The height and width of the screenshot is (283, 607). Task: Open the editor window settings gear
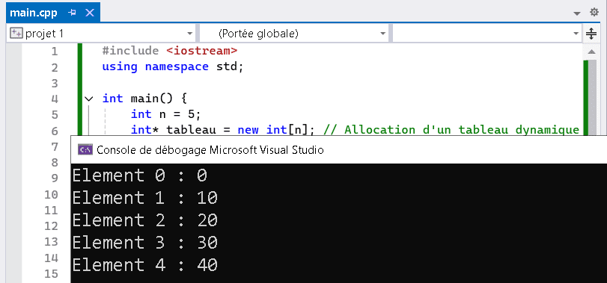pyautogui.click(x=594, y=13)
